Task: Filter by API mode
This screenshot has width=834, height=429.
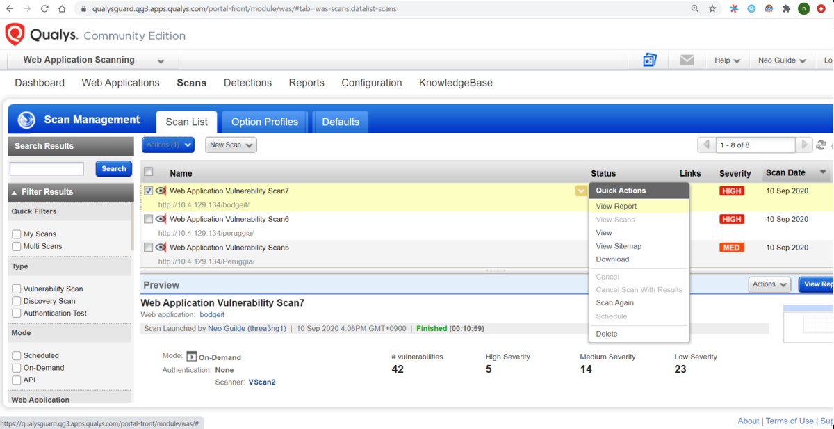Action: point(17,380)
